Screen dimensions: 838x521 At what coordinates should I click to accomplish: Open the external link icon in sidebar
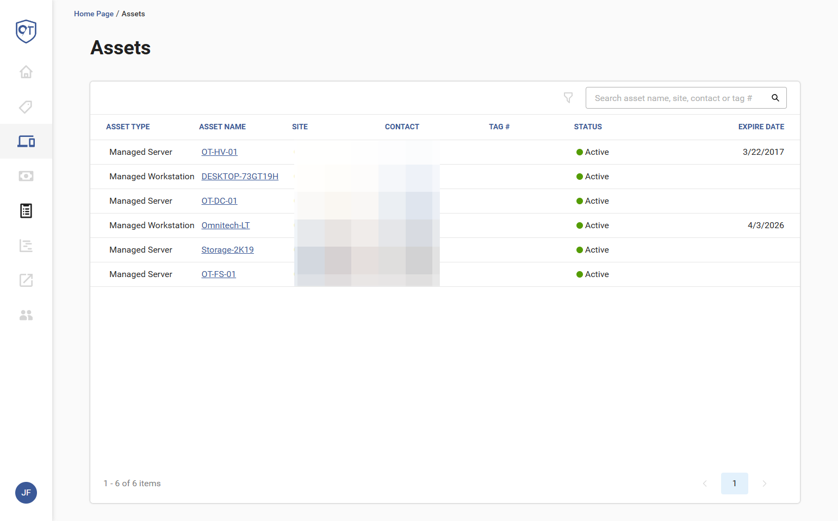click(x=26, y=280)
